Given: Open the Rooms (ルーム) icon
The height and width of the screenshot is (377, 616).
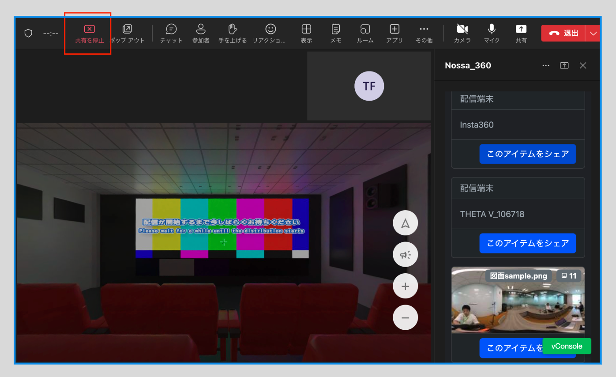Looking at the screenshot, I should pos(365,34).
